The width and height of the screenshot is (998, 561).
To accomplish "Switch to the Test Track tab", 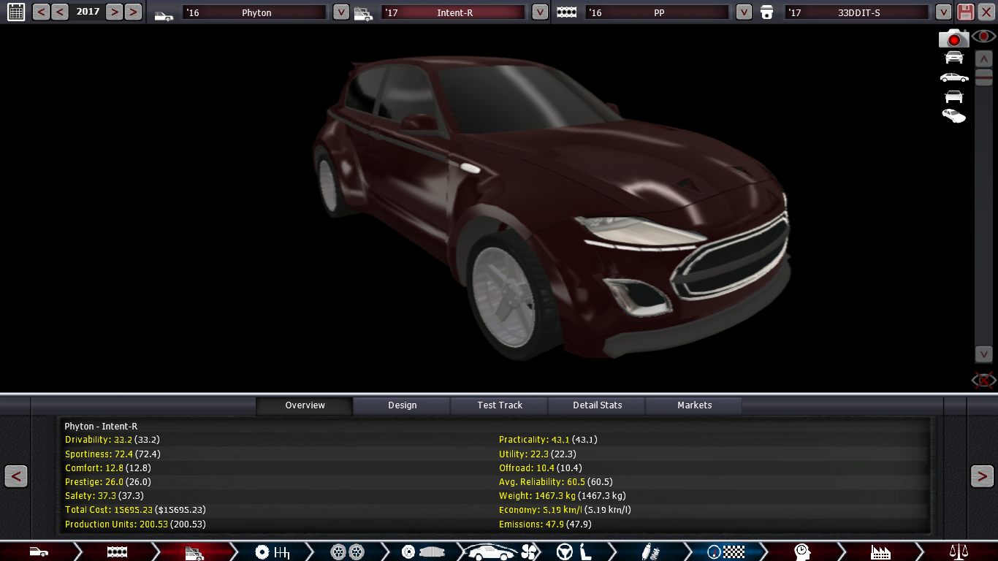I will pos(500,405).
